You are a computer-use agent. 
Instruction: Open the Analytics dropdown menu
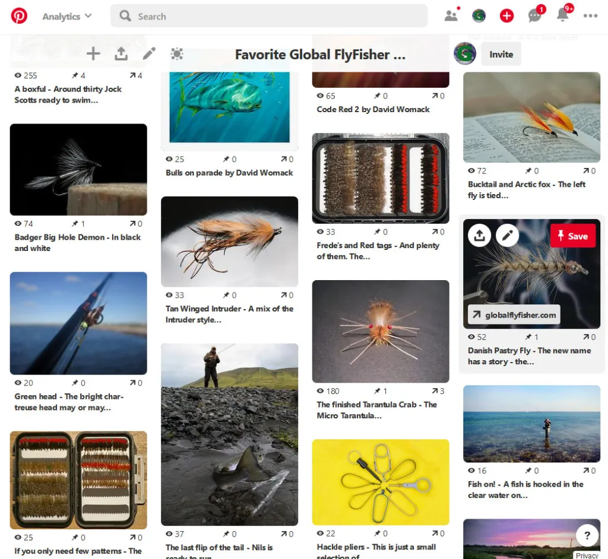pyautogui.click(x=66, y=17)
